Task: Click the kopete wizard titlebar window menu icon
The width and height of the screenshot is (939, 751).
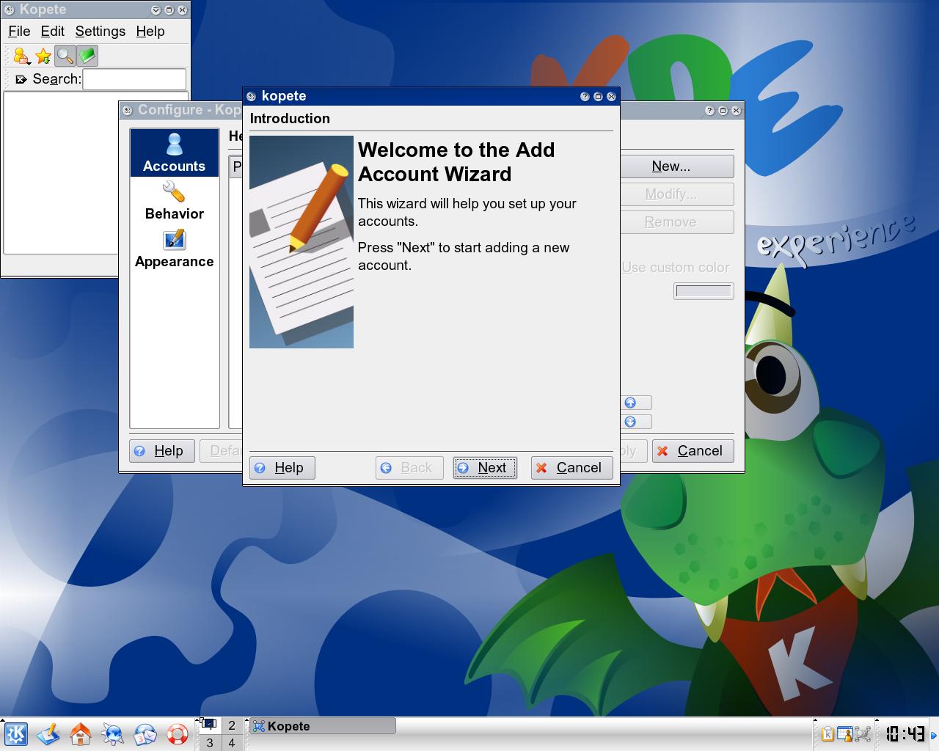Action: click(x=252, y=97)
